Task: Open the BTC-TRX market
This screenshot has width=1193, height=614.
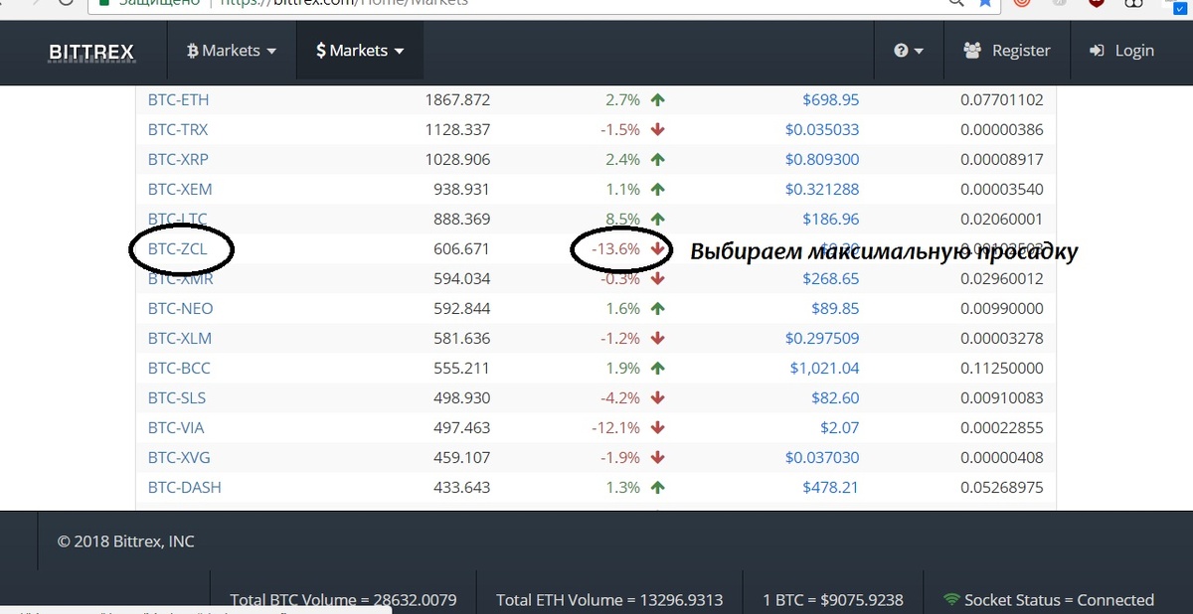Action: tap(178, 130)
